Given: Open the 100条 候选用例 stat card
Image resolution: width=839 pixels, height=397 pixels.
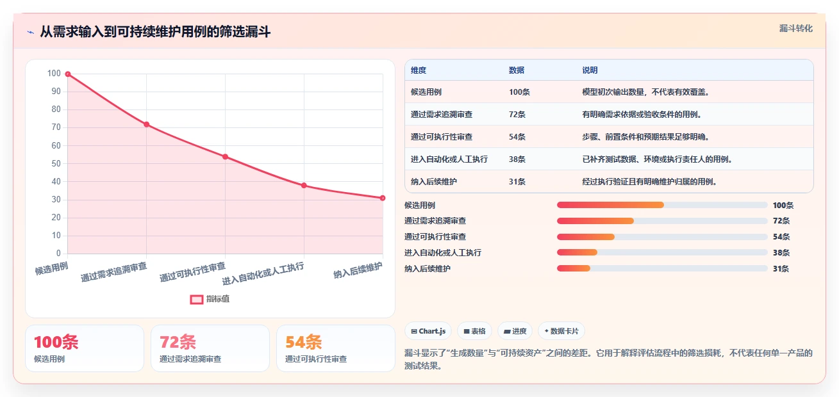Looking at the screenshot, I should coord(85,348).
